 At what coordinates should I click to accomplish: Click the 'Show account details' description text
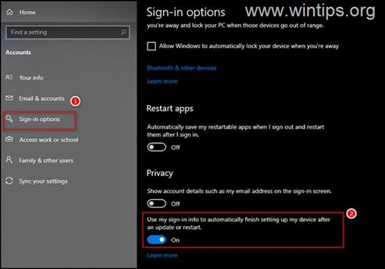click(x=239, y=191)
